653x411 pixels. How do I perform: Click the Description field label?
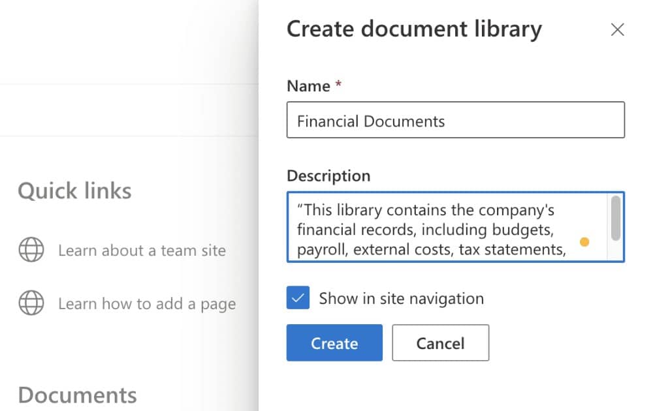click(x=328, y=175)
